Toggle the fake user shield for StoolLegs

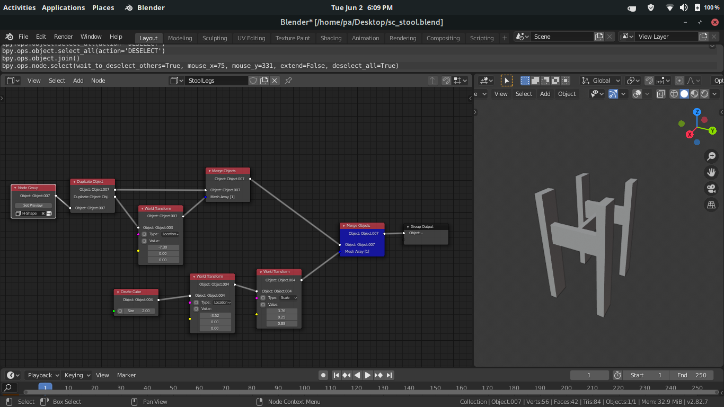tap(253, 80)
